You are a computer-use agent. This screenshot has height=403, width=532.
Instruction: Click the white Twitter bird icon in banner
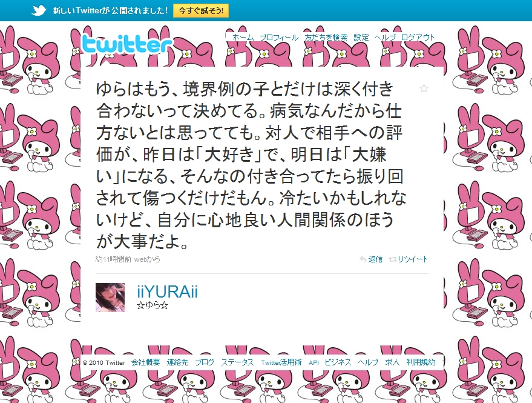[39, 10]
